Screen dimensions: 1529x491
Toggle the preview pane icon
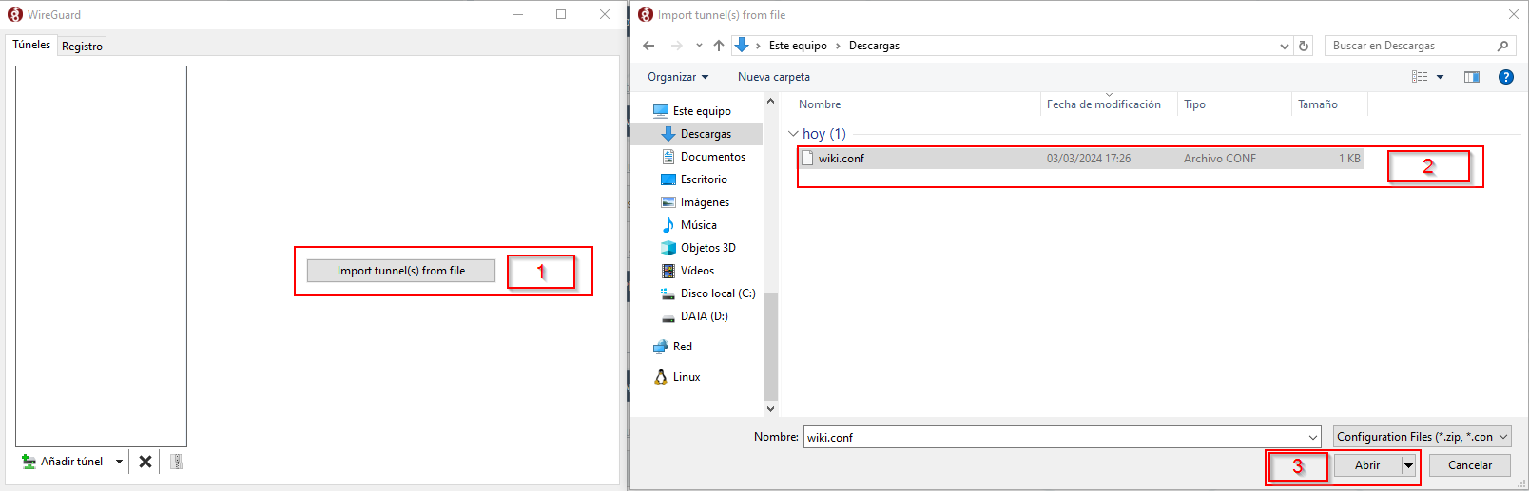1471,77
